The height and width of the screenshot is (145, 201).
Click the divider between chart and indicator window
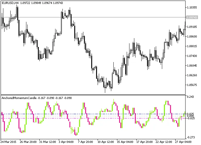(91, 95)
